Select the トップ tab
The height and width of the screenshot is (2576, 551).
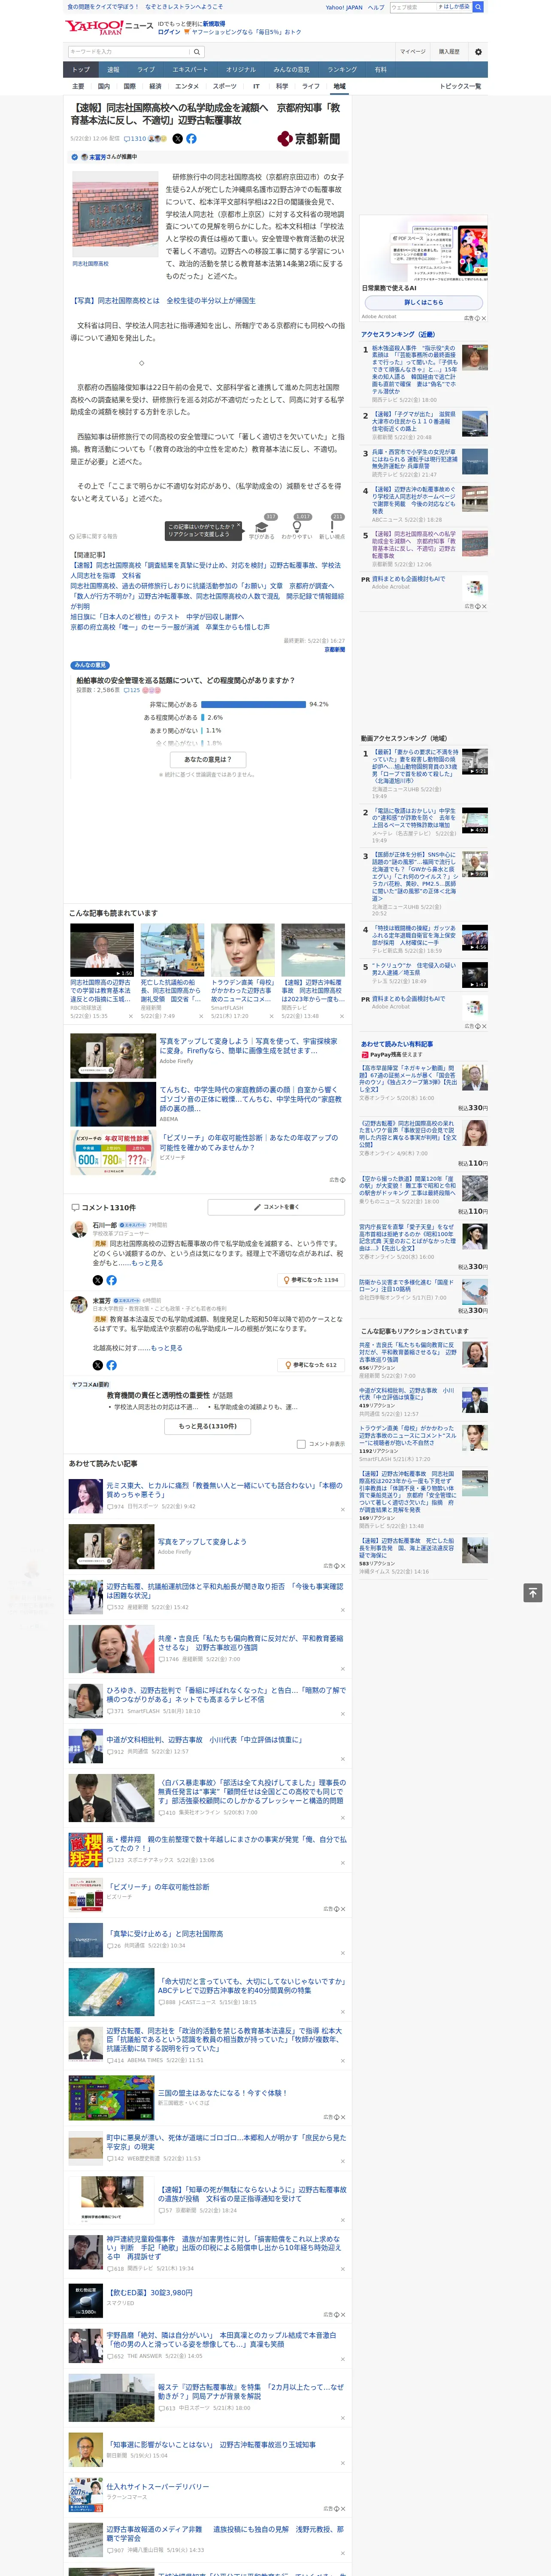point(81,70)
